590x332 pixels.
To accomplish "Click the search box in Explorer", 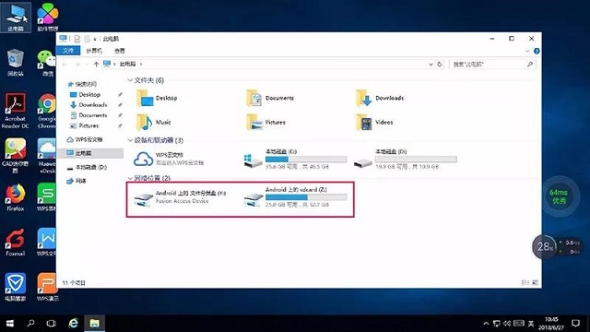I will point(492,65).
